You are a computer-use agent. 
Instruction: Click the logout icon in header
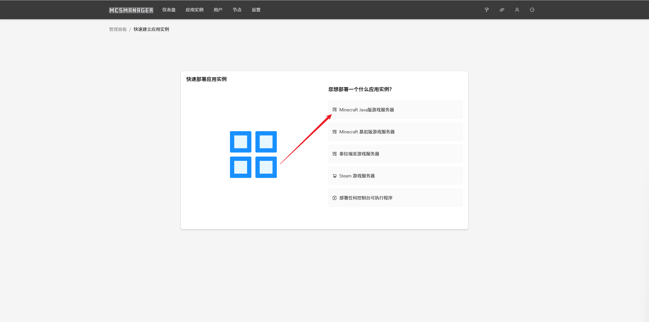tap(532, 10)
